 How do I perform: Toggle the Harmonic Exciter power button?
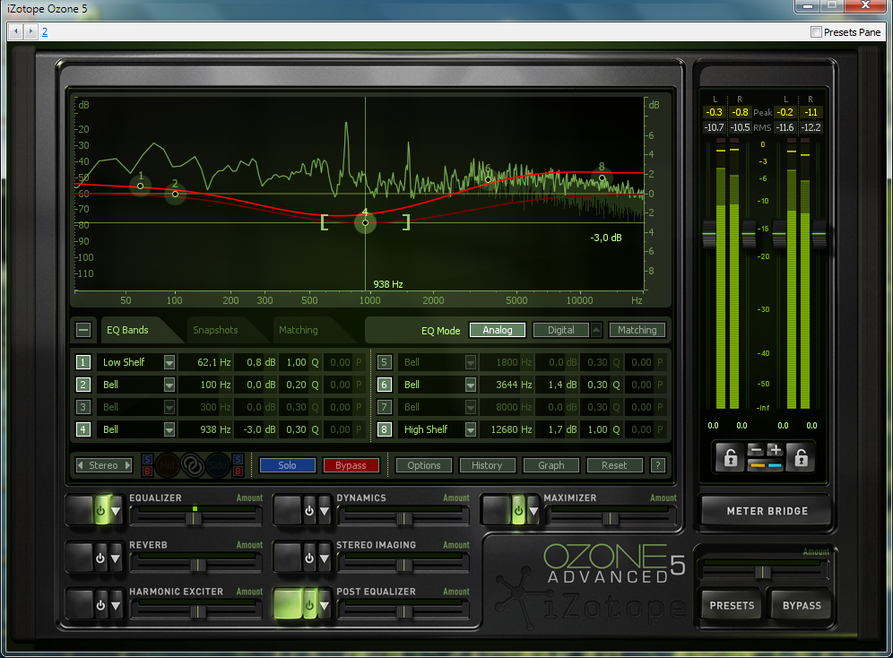100,605
